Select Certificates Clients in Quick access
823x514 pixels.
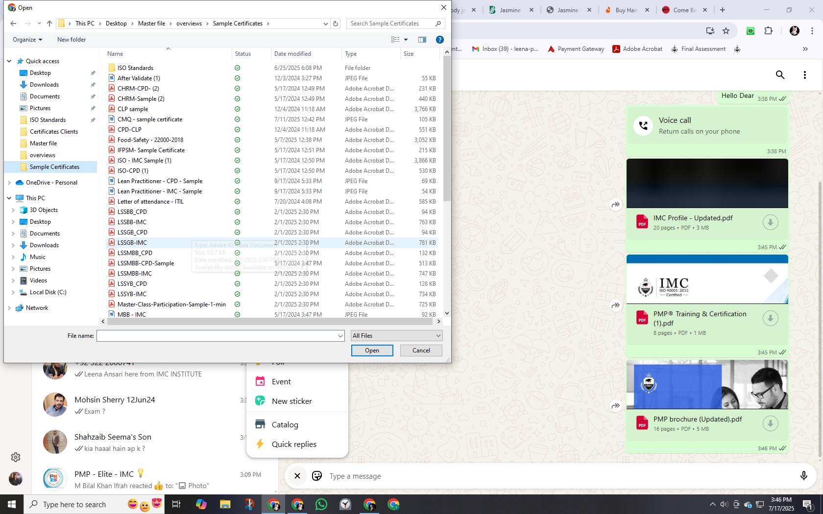[x=53, y=132]
